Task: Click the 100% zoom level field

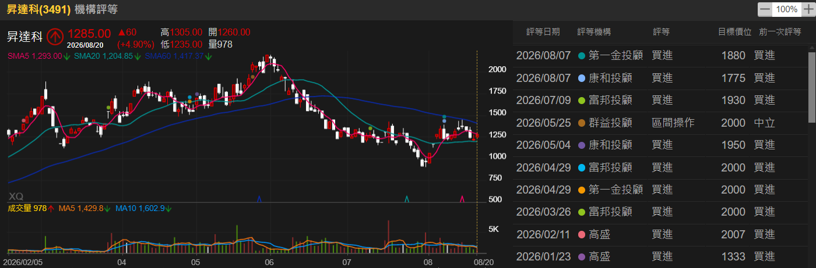Action: [786, 9]
